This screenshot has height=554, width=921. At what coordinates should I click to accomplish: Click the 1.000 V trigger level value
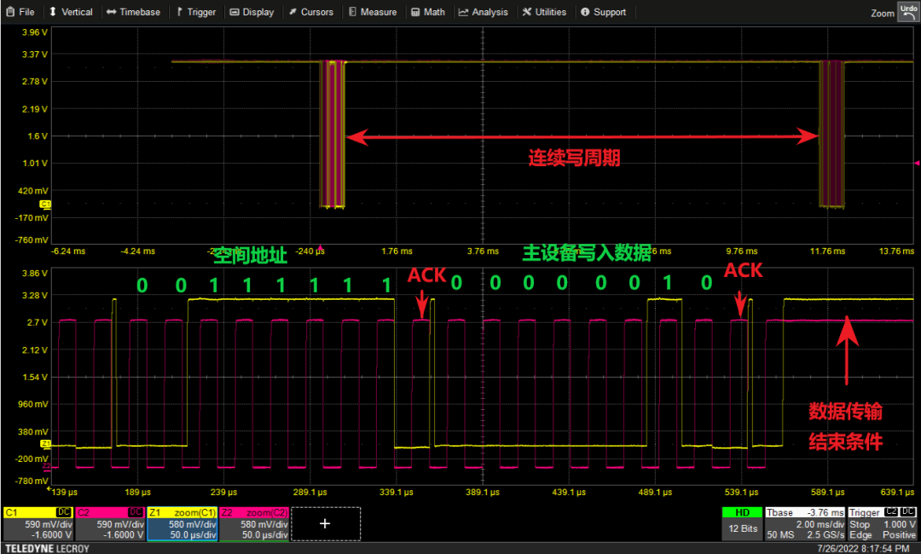click(900, 524)
